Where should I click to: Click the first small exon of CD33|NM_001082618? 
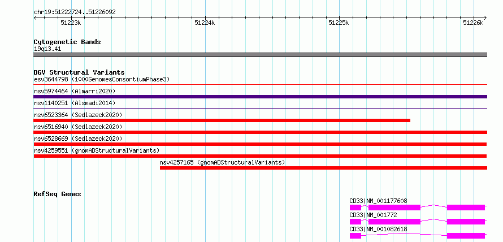click(x=355, y=236)
